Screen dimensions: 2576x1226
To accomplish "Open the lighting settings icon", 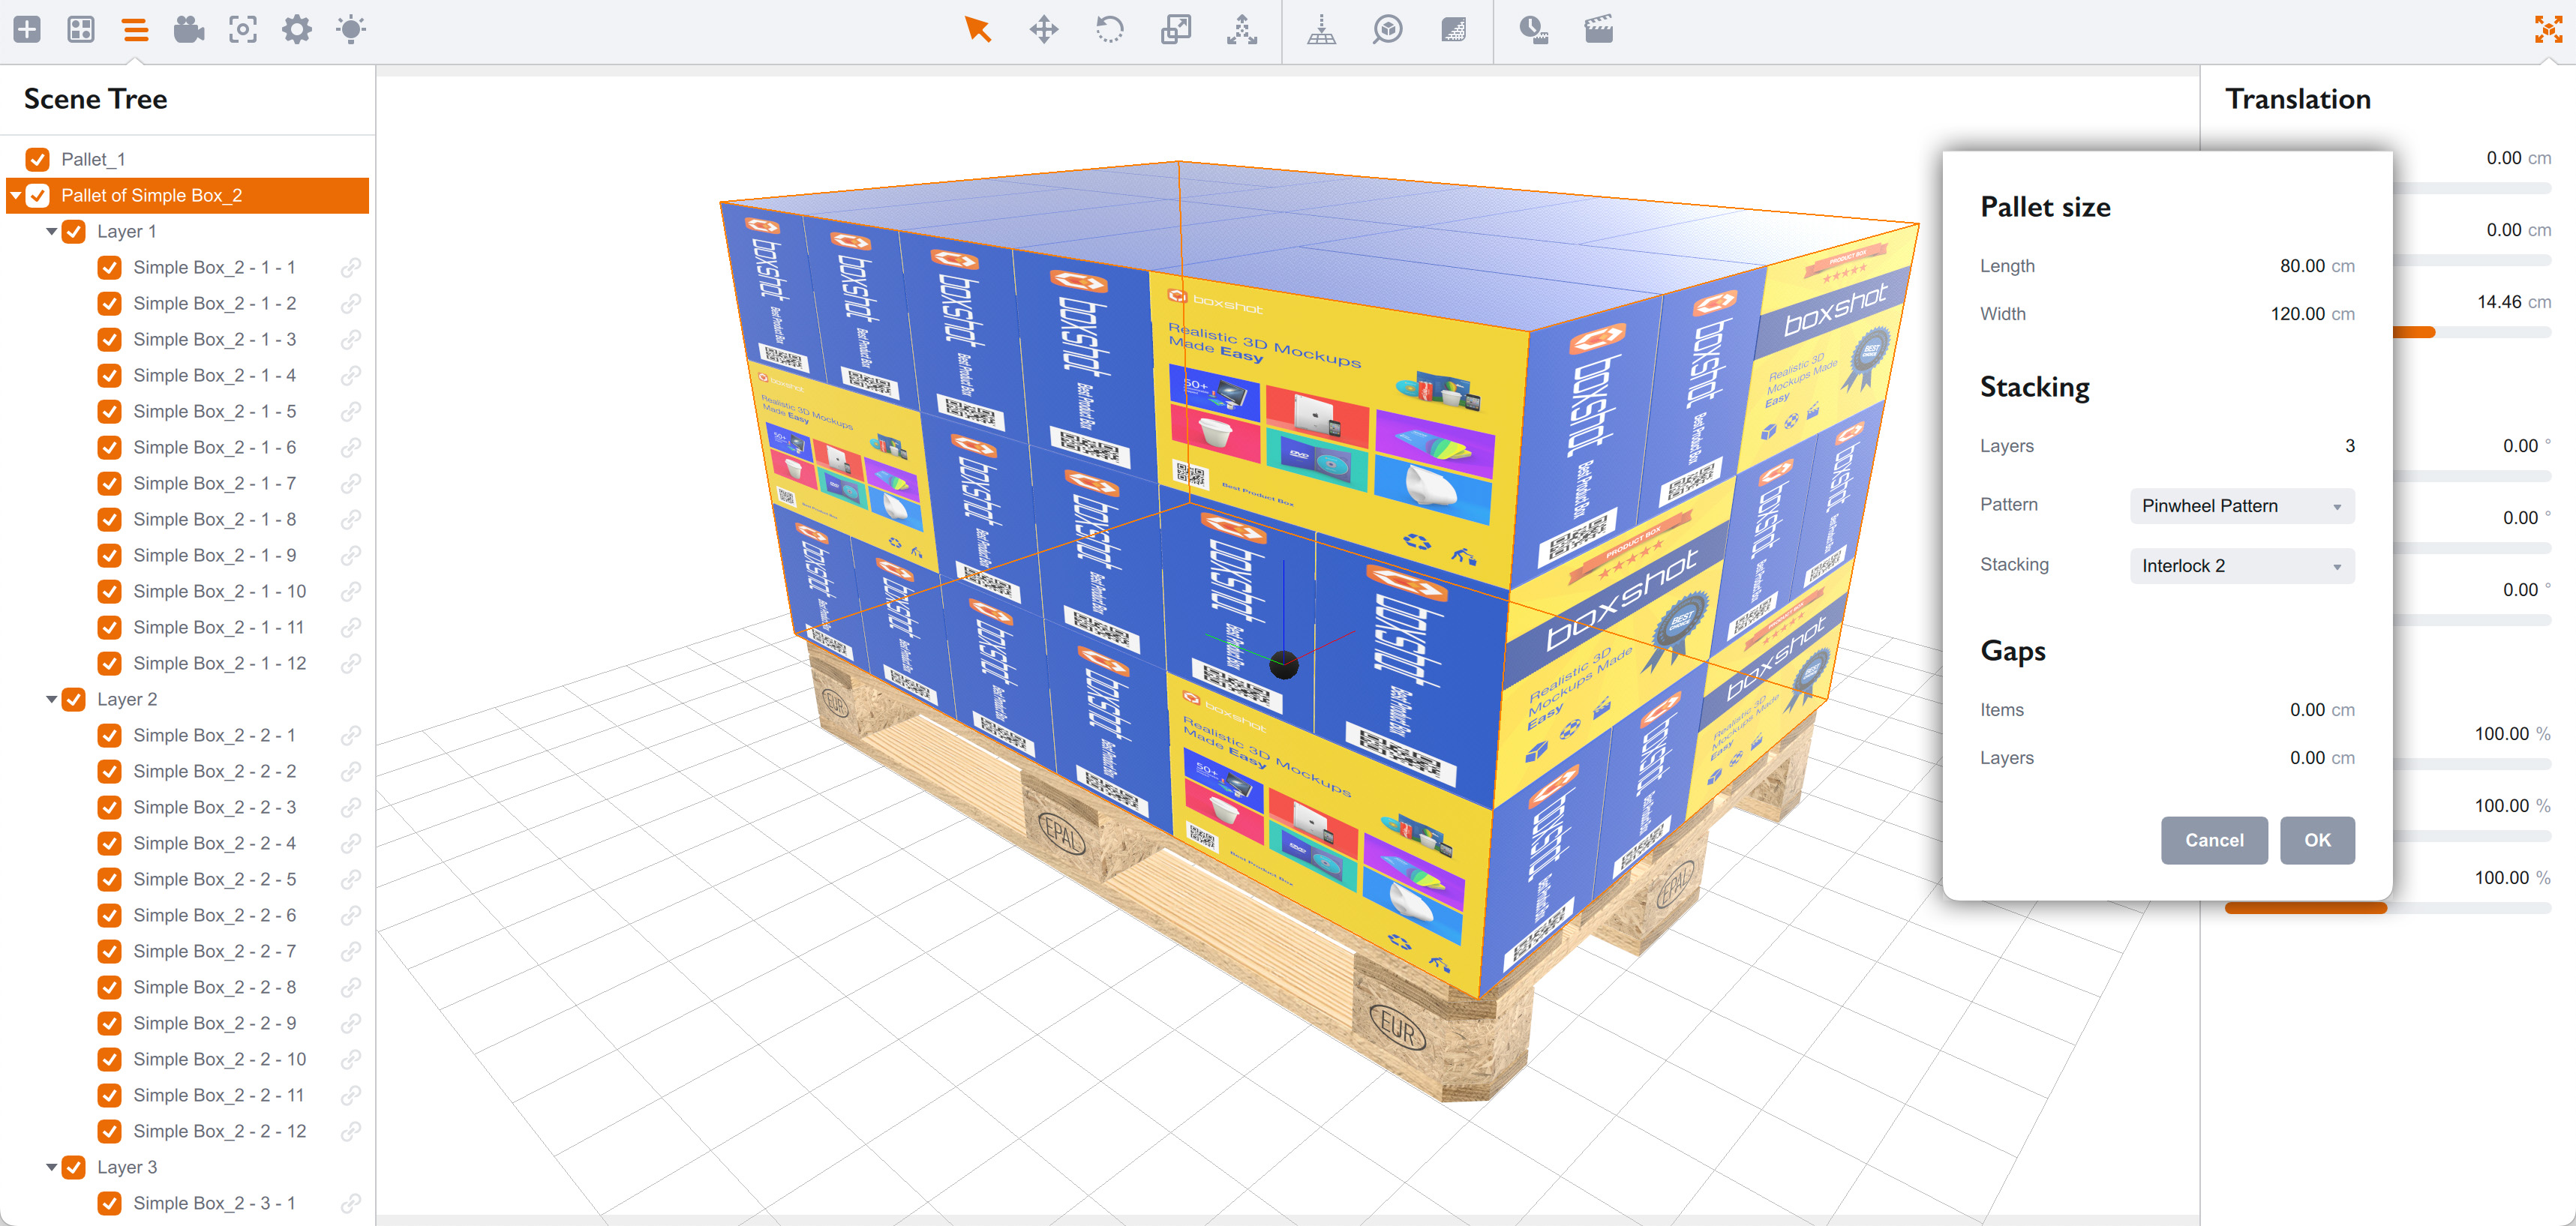I will point(352,30).
